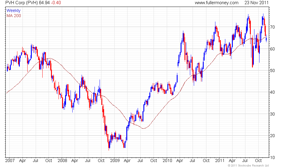Click the 2009 year axis label

tap(115, 161)
